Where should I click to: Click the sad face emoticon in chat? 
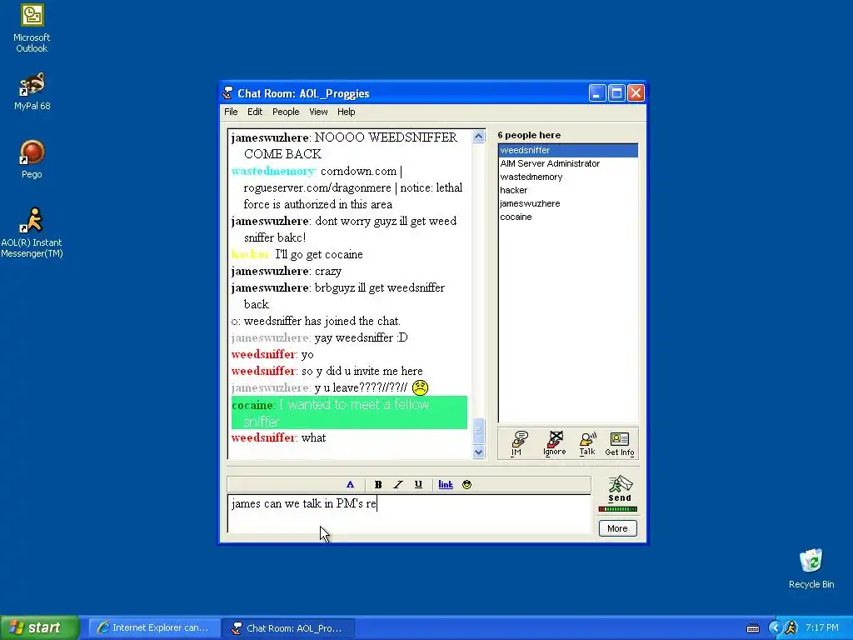(420, 387)
